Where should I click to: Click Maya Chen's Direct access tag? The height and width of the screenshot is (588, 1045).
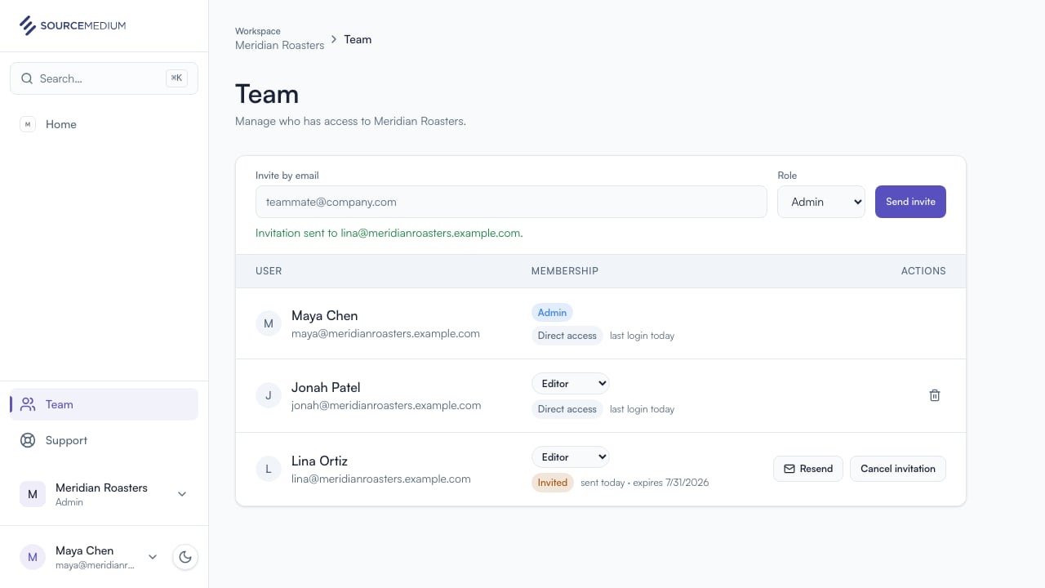[567, 336]
